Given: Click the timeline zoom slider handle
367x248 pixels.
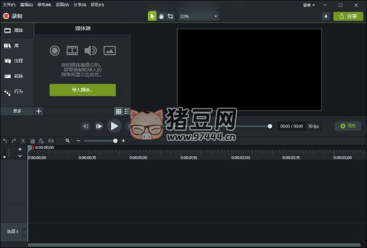Looking at the screenshot, I should click(x=116, y=141).
